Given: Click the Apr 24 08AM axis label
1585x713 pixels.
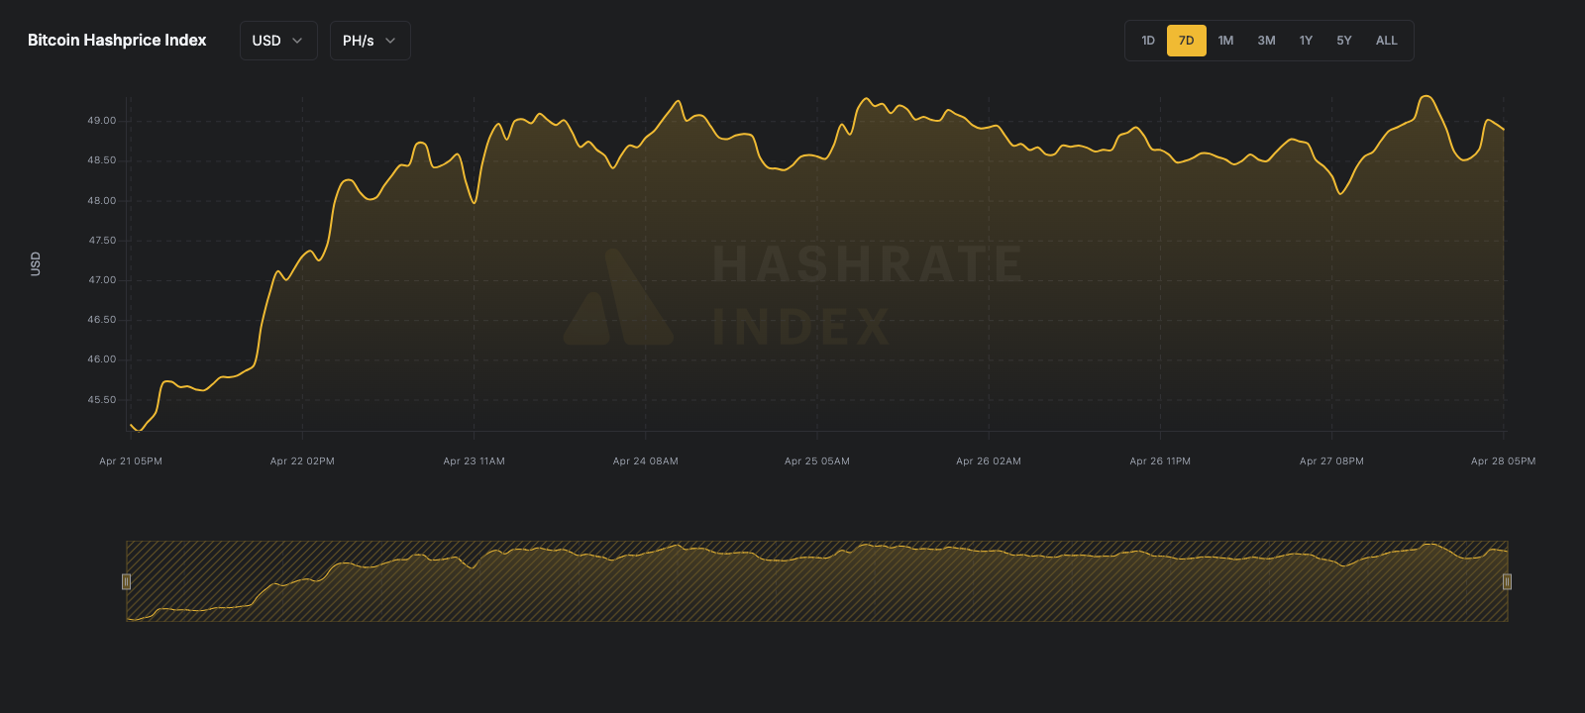Looking at the screenshot, I should [646, 461].
